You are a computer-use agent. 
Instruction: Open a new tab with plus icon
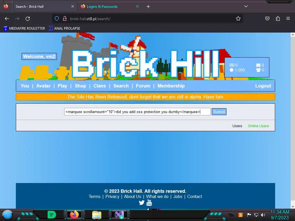(x=148, y=7)
